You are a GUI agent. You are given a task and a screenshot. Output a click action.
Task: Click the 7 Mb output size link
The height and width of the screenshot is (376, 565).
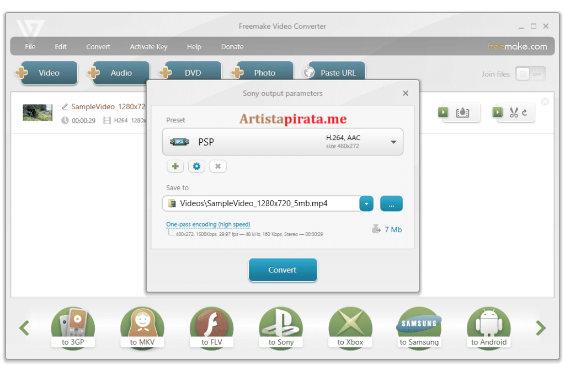(393, 229)
